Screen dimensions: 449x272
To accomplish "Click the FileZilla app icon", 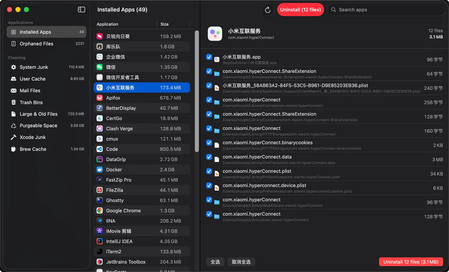I will (x=100, y=190).
